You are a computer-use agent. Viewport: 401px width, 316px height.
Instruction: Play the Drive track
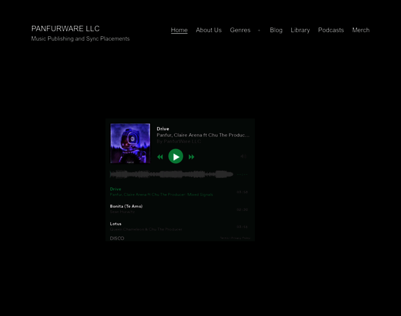[x=176, y=156]
